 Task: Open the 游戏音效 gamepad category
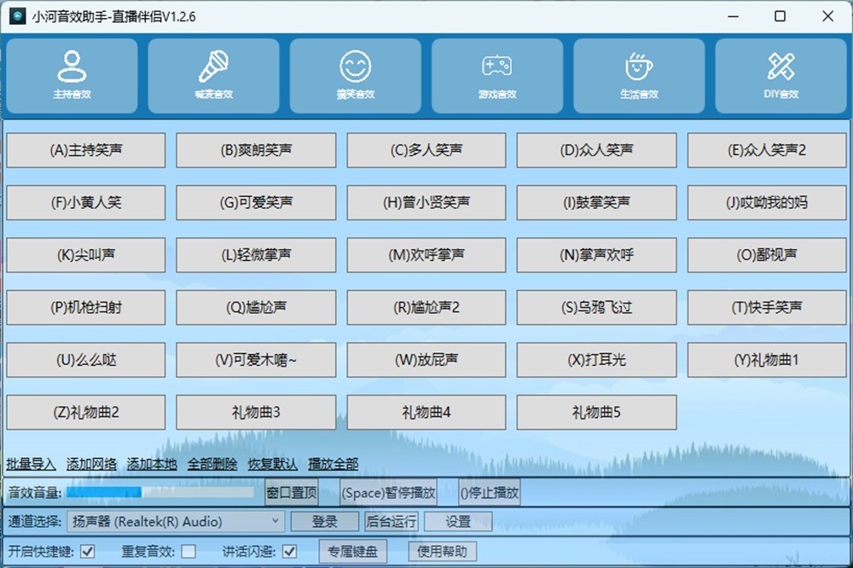coord(496,75)
